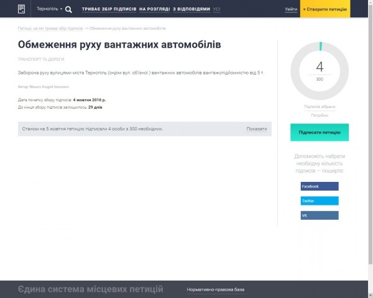The image size is (373, 298).
Task: Click the Підписів зібрано label
Action: pyautogui.click(x=320, y=106)
